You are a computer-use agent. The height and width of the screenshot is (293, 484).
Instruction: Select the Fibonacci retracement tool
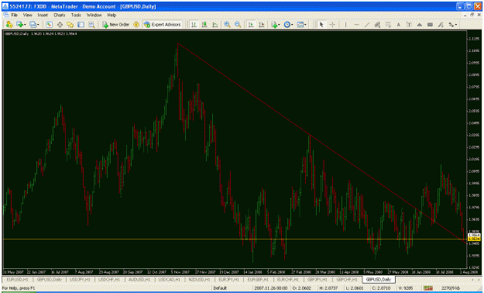coord(388,25)
